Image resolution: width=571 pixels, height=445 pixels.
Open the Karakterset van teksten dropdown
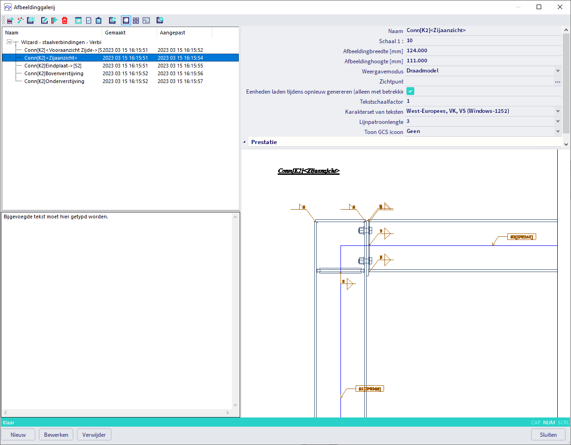tap(558, 111)
